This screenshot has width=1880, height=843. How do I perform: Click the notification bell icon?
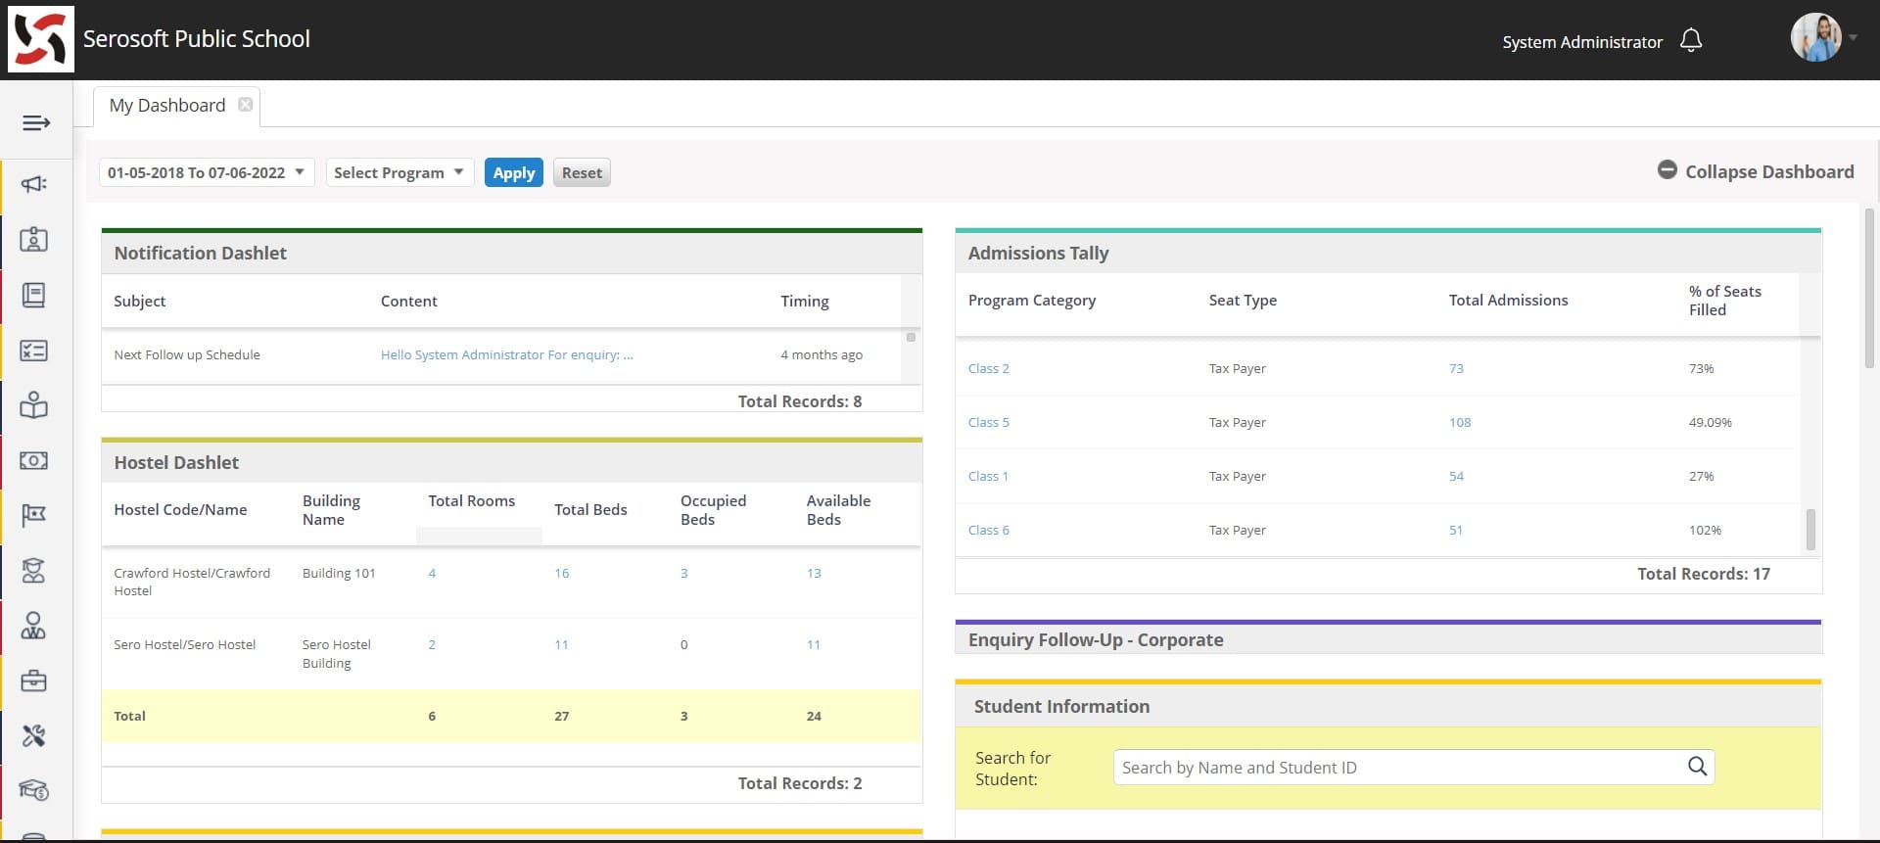[1691, 41]
